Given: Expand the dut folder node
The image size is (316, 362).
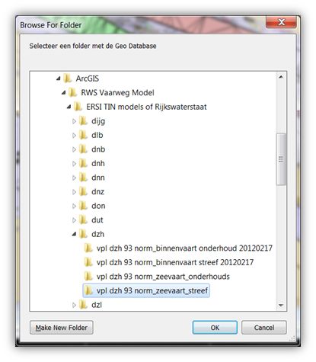Looking at the screenshot, I should coord(74,220).
